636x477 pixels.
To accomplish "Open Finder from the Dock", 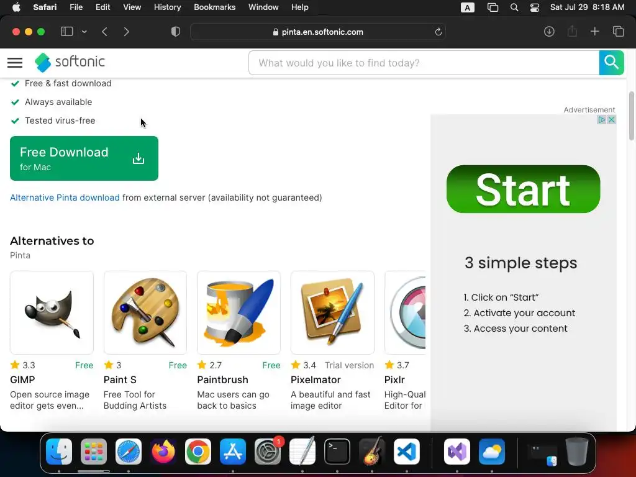I will coord(59,451).
